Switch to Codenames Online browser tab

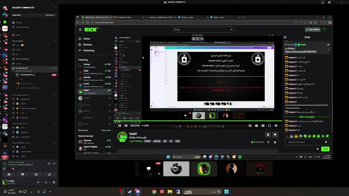coord(129,17)
